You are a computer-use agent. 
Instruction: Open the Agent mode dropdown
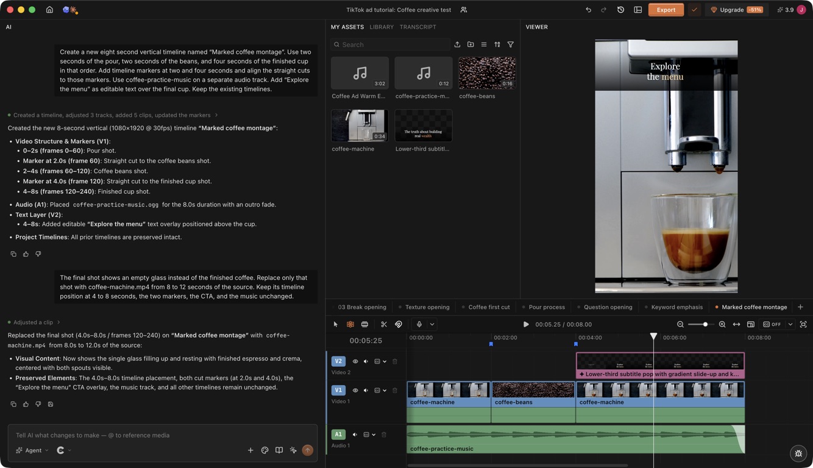pos(32,450)
